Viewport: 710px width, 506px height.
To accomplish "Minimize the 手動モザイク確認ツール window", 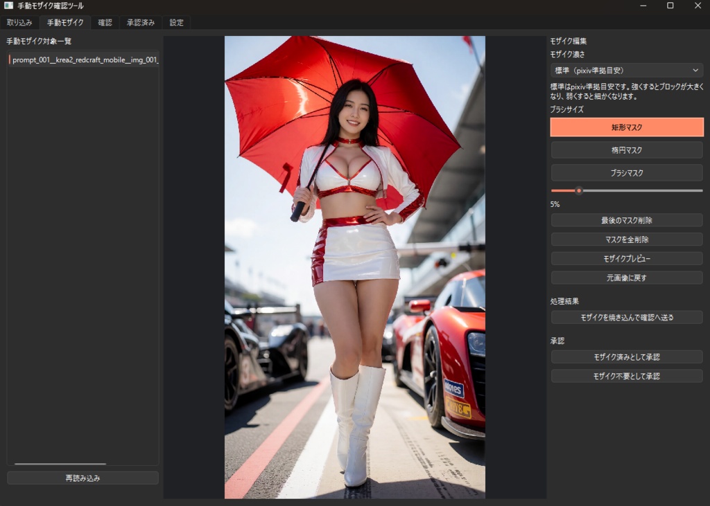I will tap(643, 6).
